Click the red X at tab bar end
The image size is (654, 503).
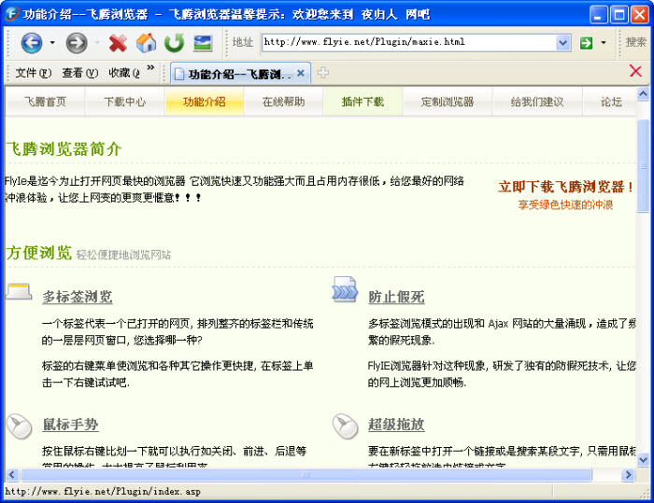pyautogui.click(x=635, y=71)
